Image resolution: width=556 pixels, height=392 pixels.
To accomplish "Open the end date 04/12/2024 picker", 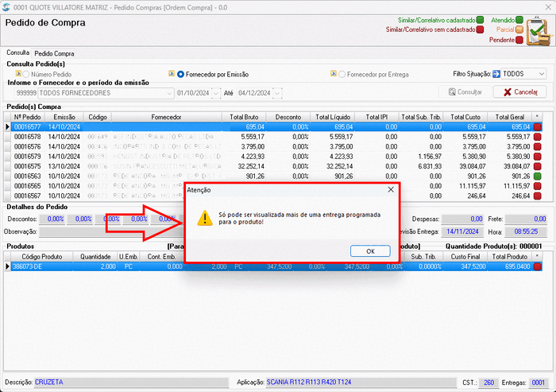I will click(278, 93).
